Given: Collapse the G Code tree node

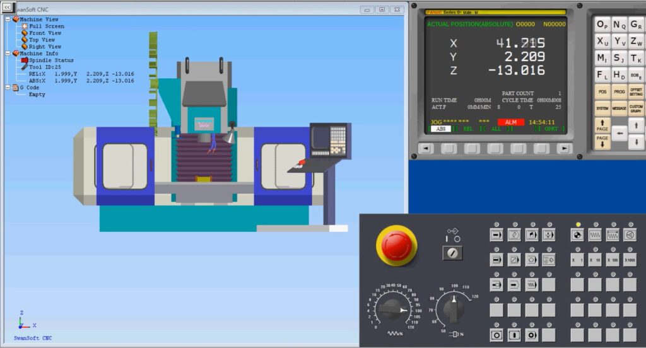Looking at the screenshot, I should point(8,88).
